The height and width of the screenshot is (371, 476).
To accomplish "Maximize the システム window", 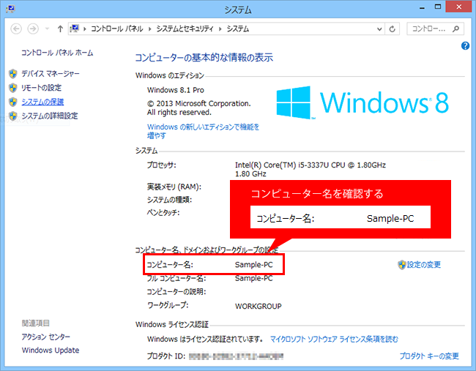I will coord(438,7).
